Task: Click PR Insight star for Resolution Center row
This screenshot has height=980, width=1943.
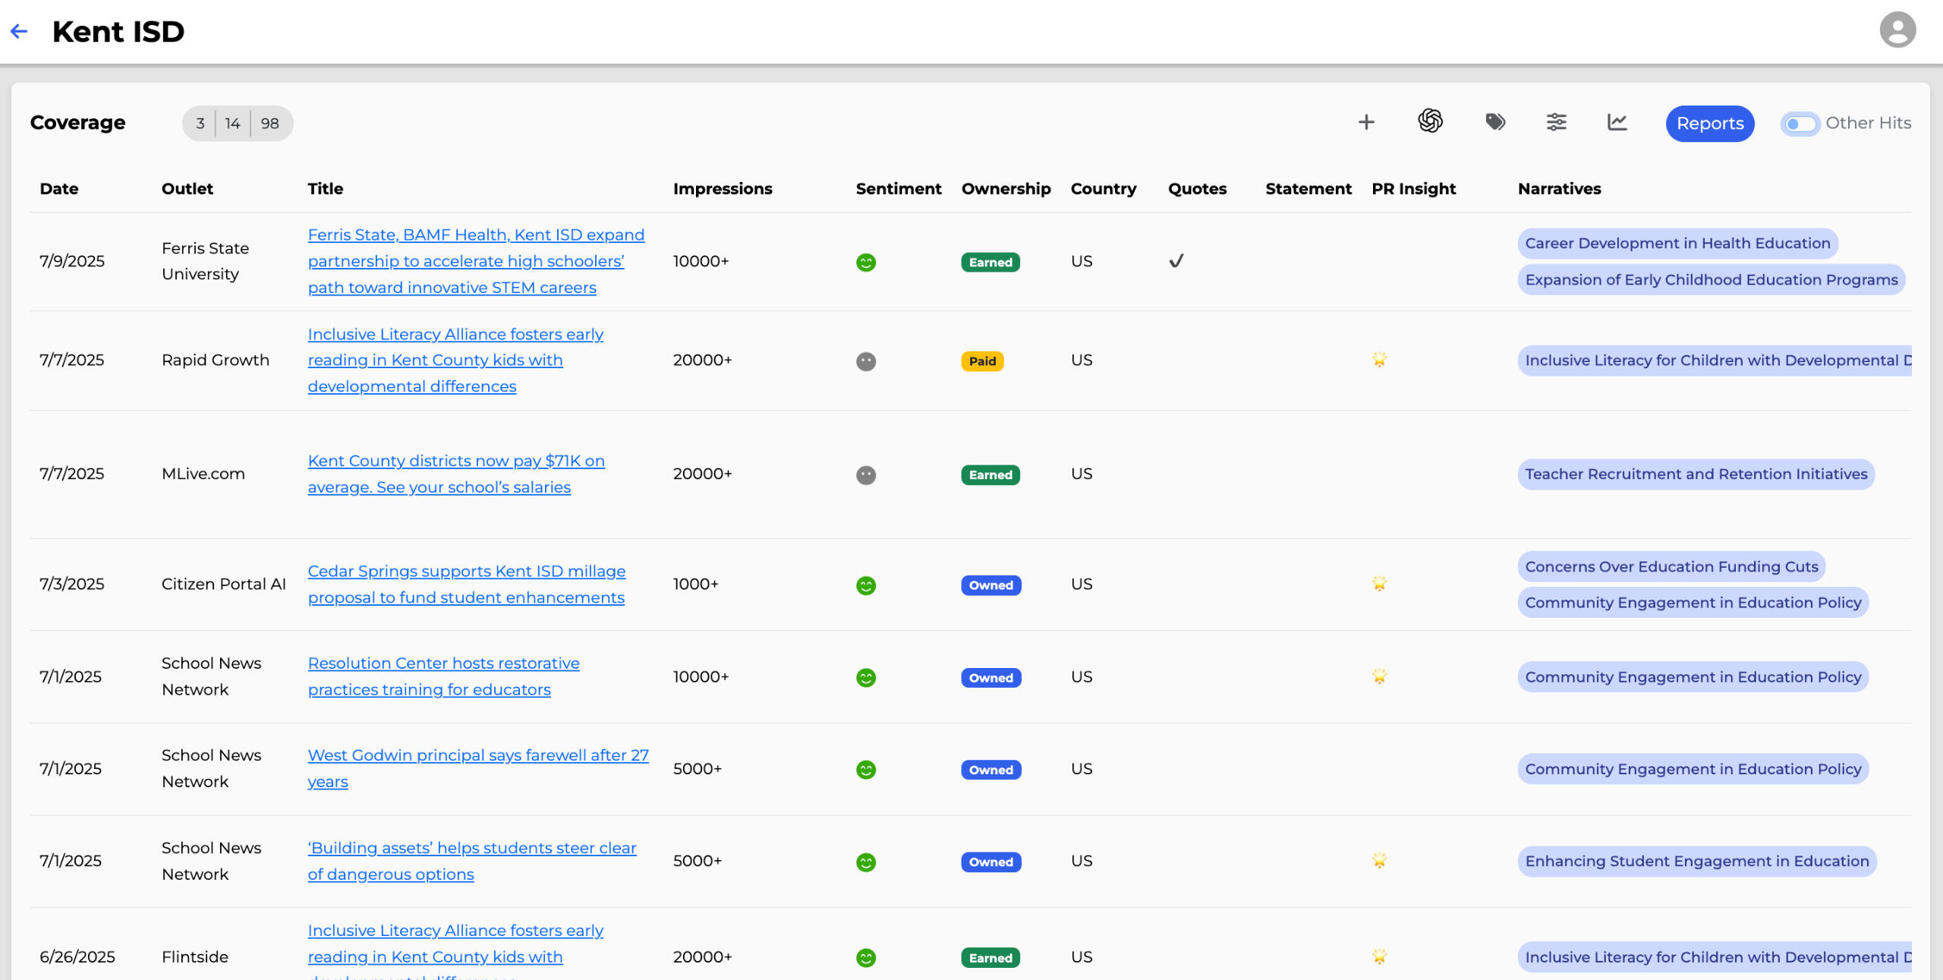Action: [x=1380, y=676]
